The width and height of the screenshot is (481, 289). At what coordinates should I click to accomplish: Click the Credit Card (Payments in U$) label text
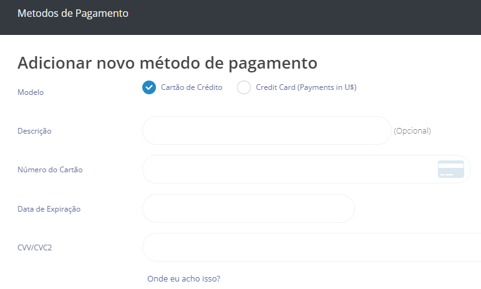[x=306, y=87]
